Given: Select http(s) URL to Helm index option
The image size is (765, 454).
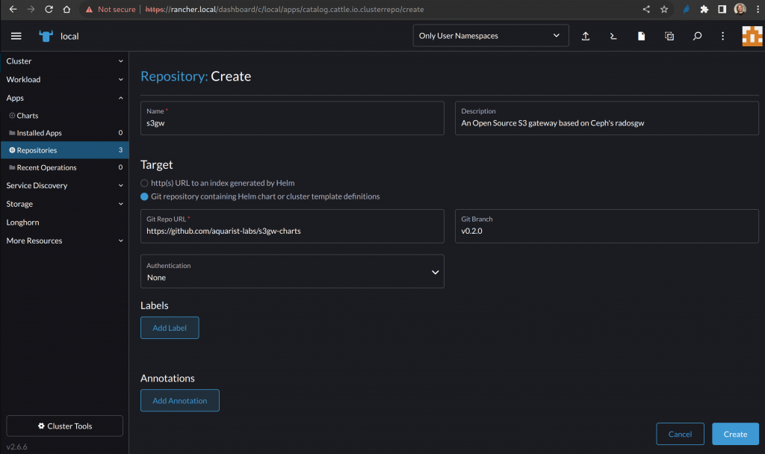Looking at the screenshot, I should pos(145,183).
